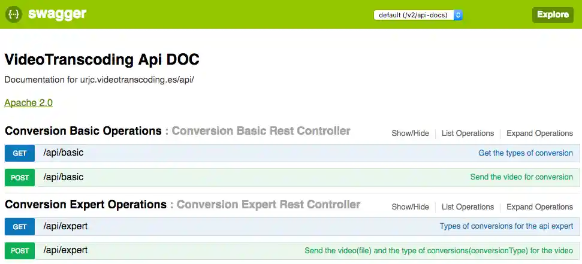This screenshot has height=264, width=582.
Task: Toggle Show/Hide for Conversion Expert Operations
Action: (410, 207)
